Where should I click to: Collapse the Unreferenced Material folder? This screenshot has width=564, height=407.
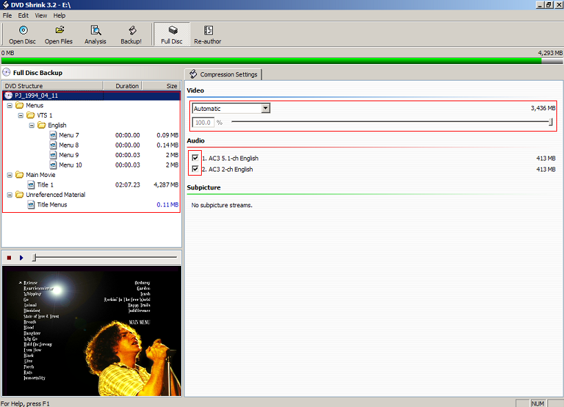9,195
